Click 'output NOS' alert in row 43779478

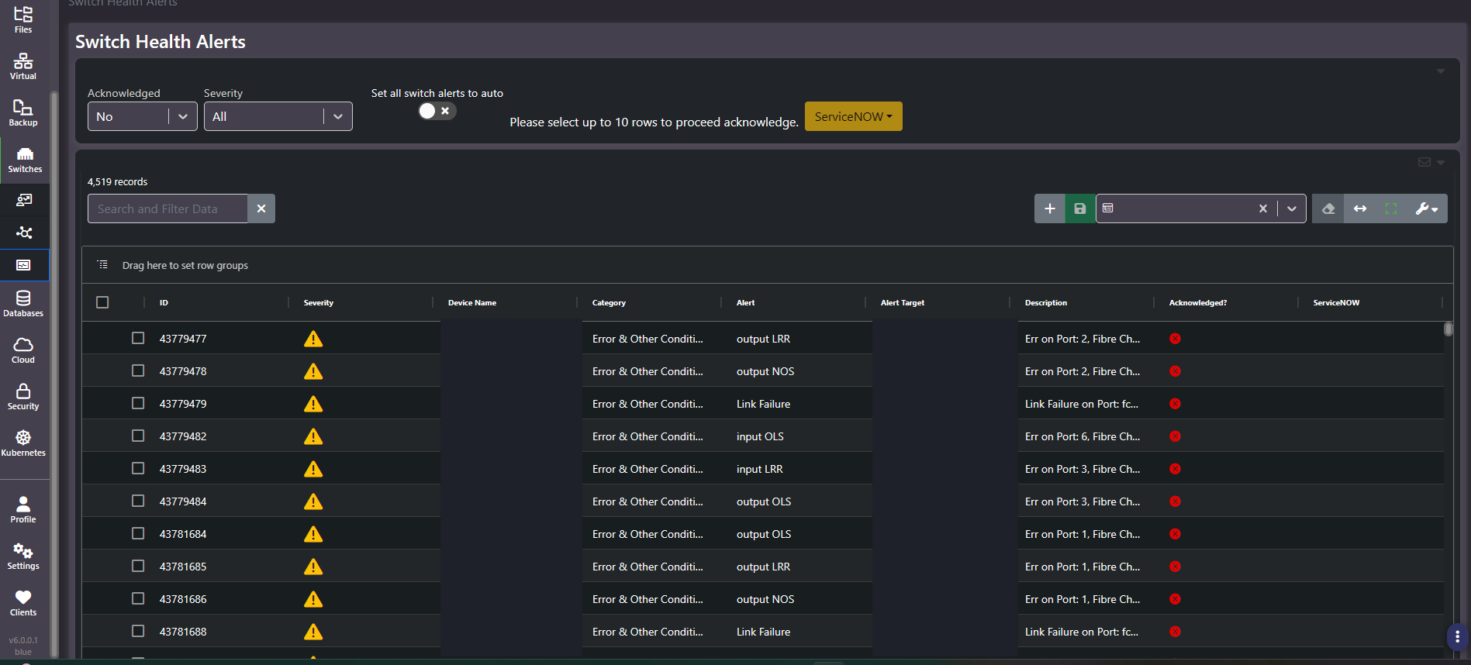pyautogui.click(x=765, y=371)
